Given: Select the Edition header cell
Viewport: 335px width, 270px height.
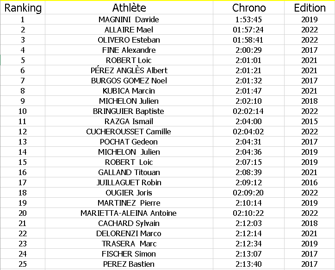Looking at the screenshot, I should (310, 8).
